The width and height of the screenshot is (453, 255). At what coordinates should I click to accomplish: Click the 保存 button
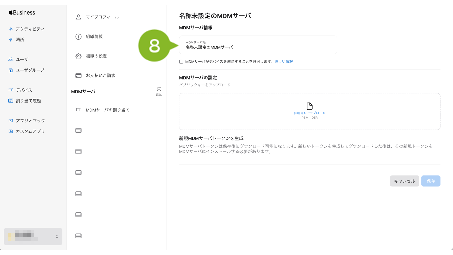coord(431,181)
